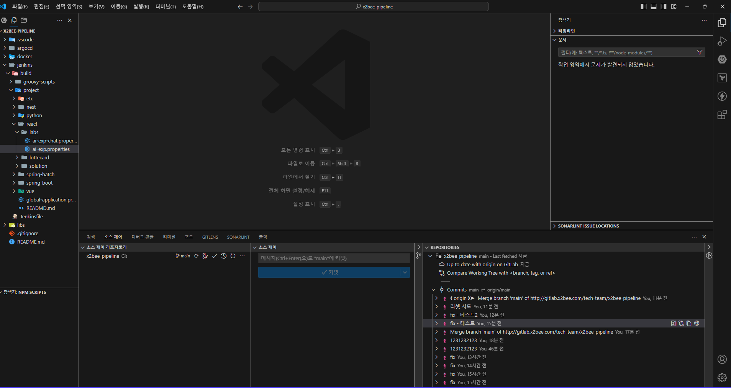Image resolution: width=731 pixels, height=388 pixels.
Task: Click the refresh icon in repository row
Action: click(233, 256)
